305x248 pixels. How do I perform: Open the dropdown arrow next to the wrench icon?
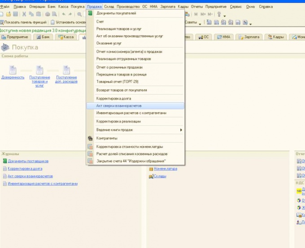[x=224, y=16]
